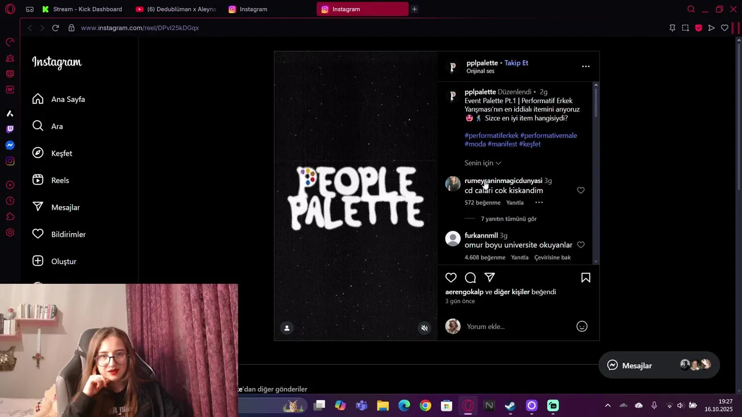
Task: Go back to previous page
Action: pyautogui.click(x=30, y=28)
